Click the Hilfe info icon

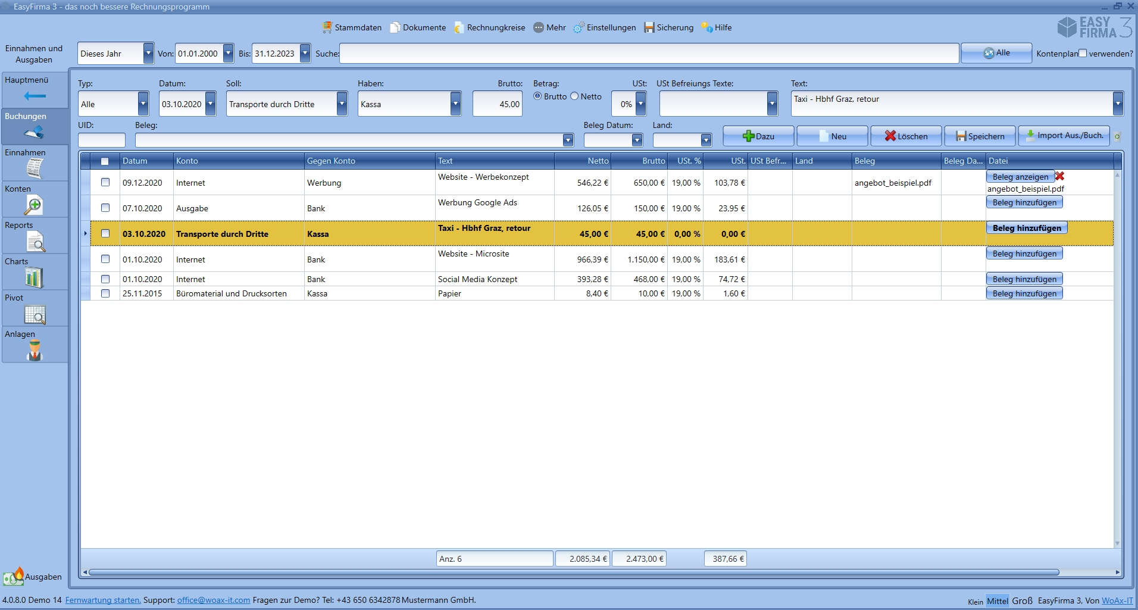706,27
